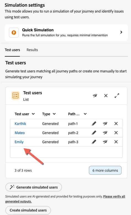Select the Test users tab
Viewport: 131px width, 215px height.
pyautogui.click(x=12, y=50)
